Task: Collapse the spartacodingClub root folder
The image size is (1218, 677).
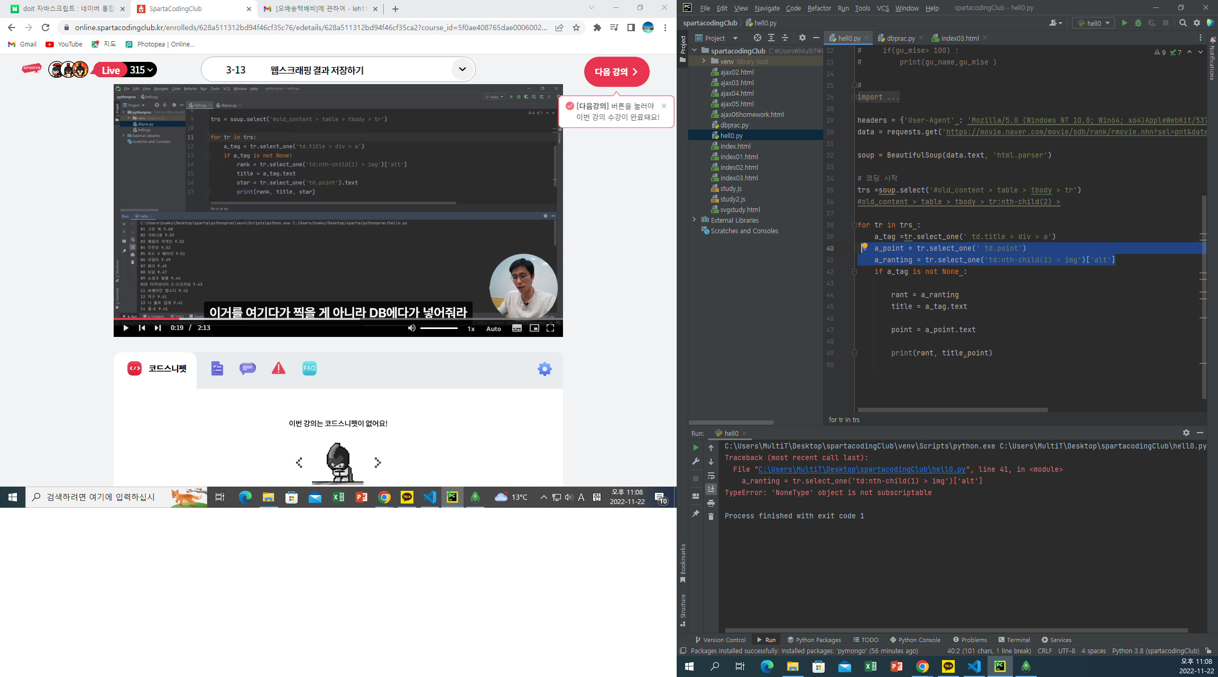Action: tap(695, 51)
